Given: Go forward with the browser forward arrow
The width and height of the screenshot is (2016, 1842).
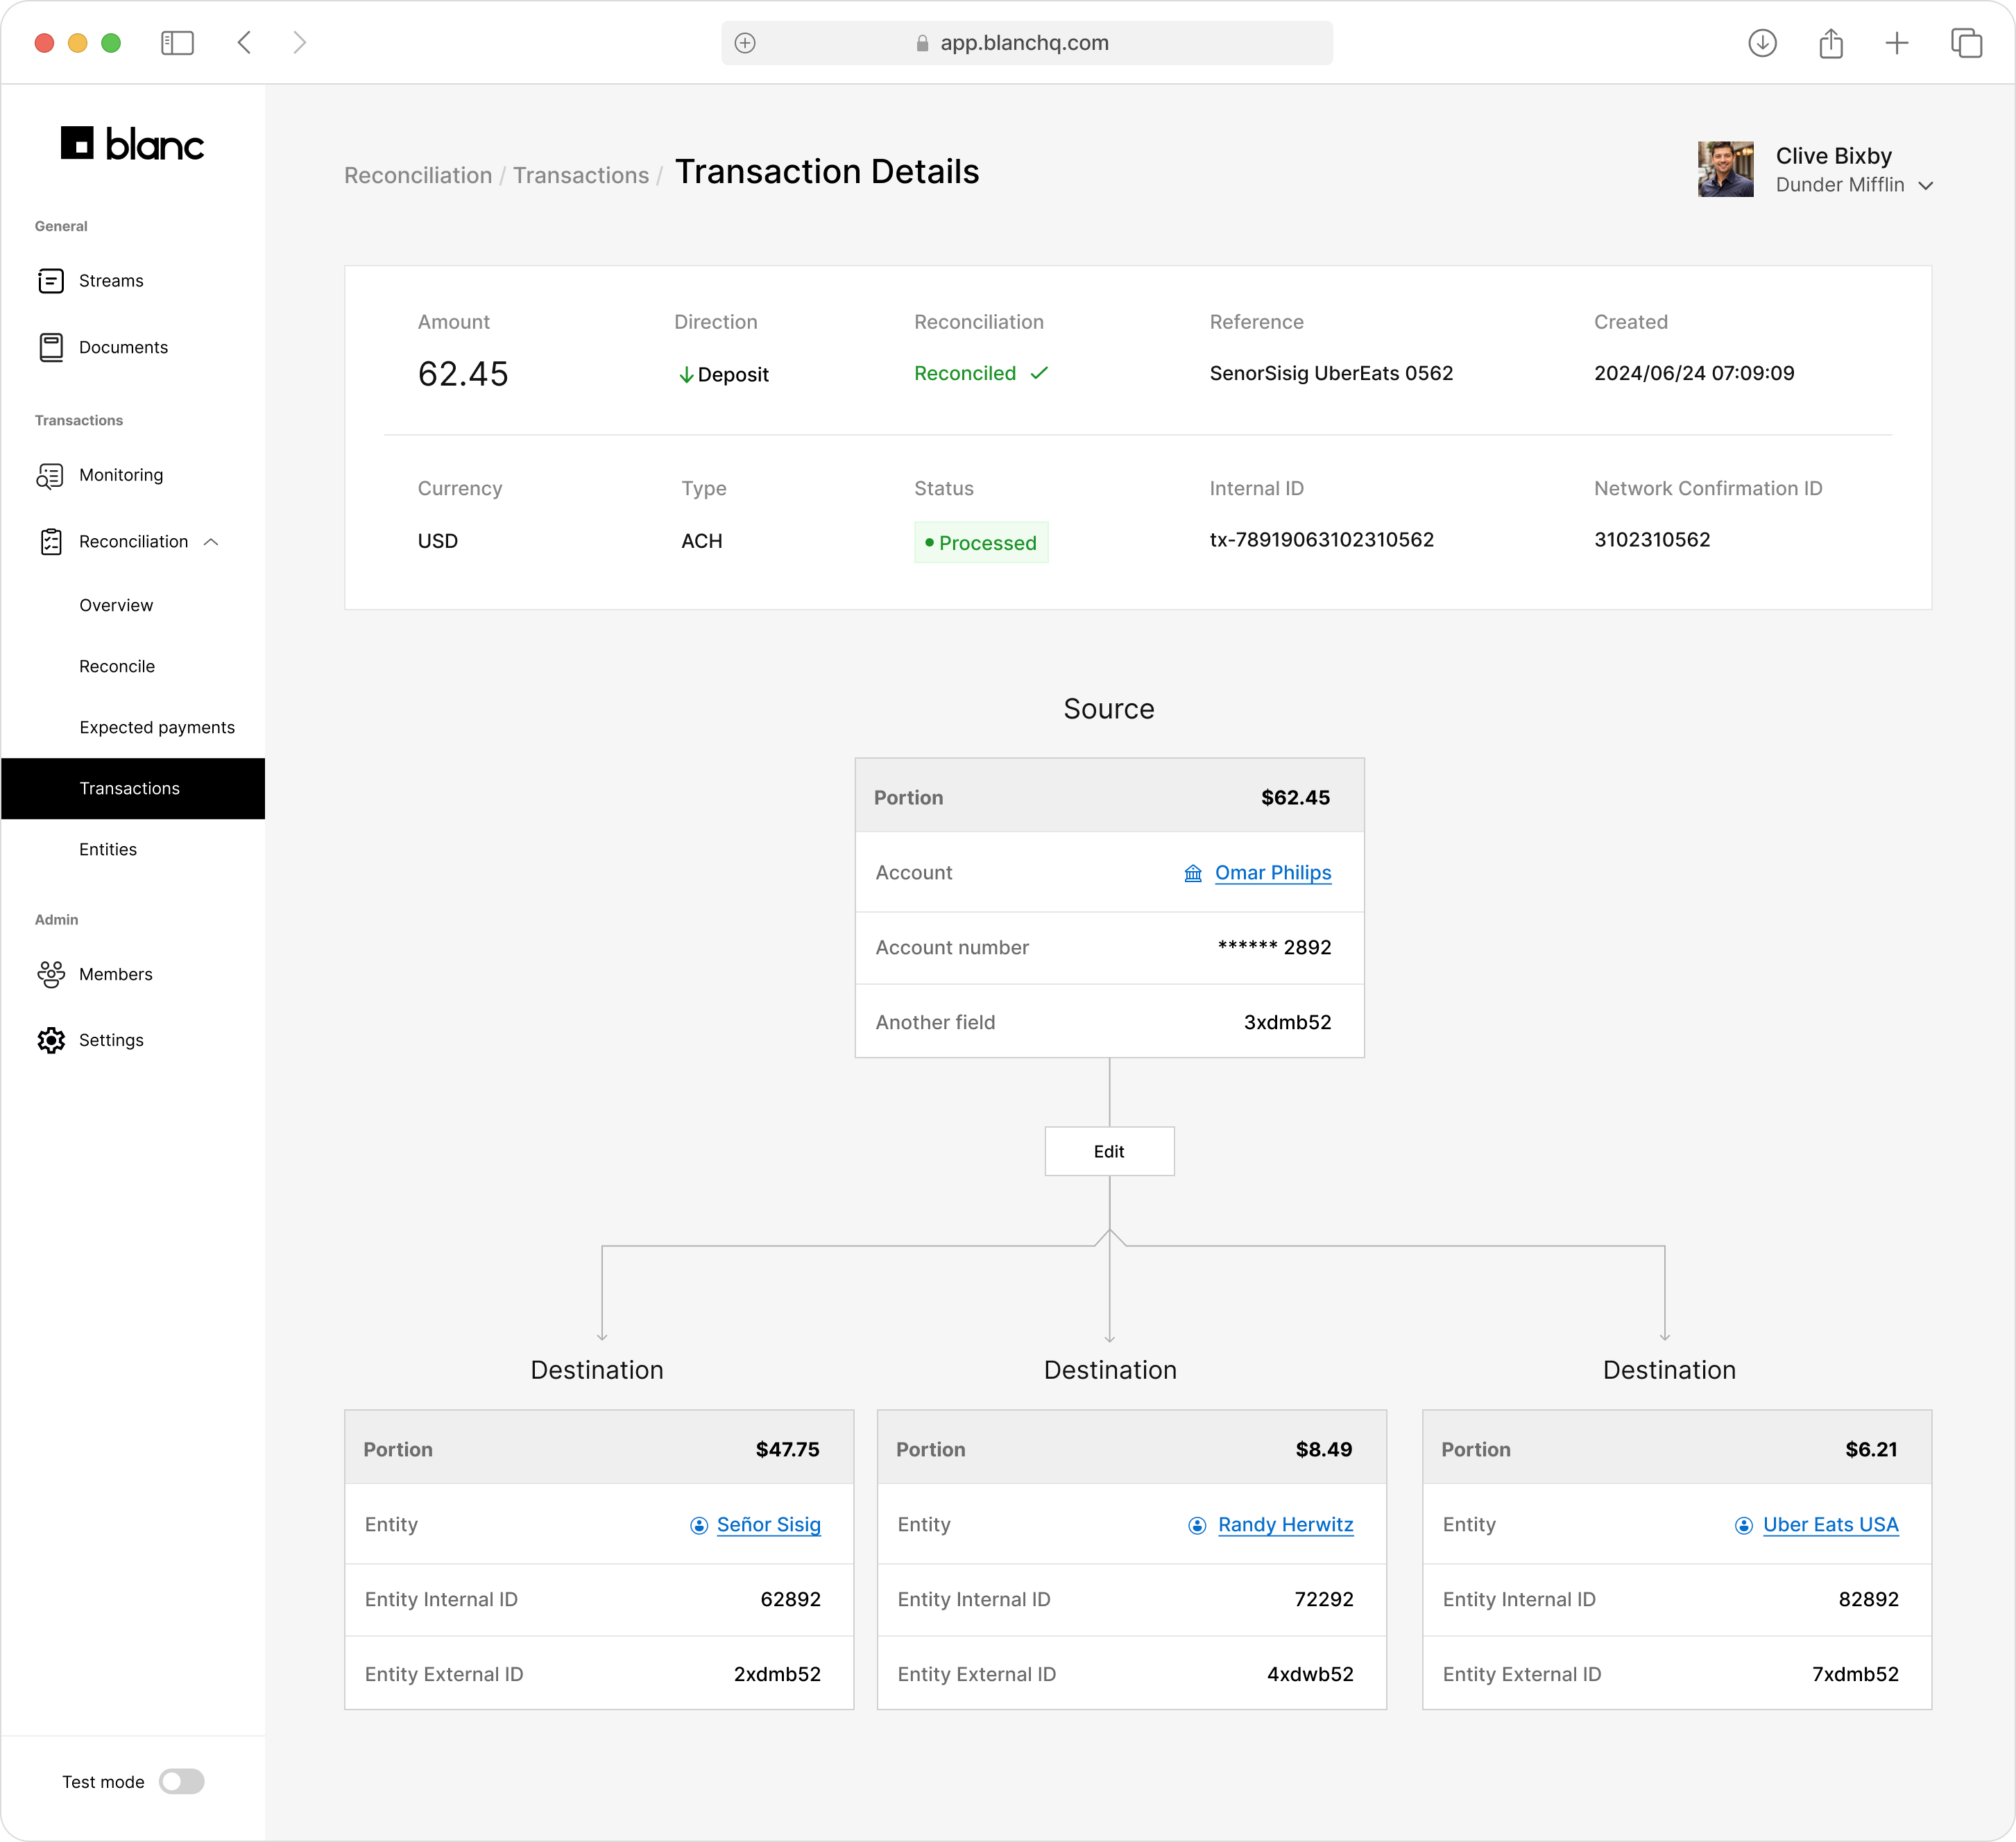Looking at the screenshot, I should (299, 43).
